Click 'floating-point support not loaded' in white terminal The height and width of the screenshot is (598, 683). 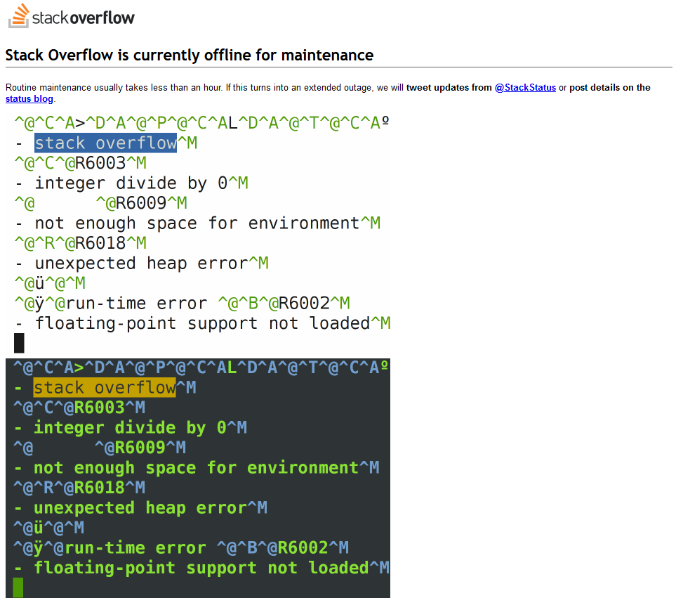click(x=203, y=323)
